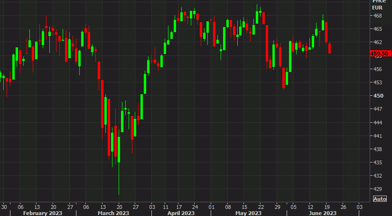The height and width of the screenshot is (216, 392).
Task: Click the 30 date tick label
Action: coord(4,207)
